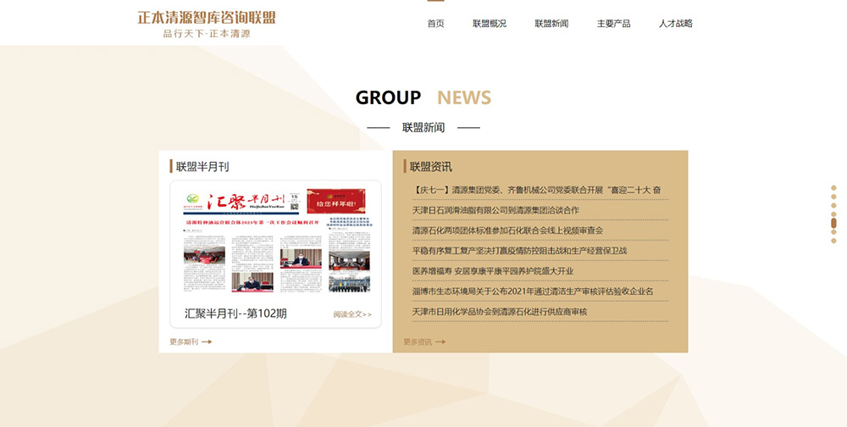Read the 平稳有序复工复产 news article
Viewport: 847px width, 427px height.
pyautogui.click(x=519, y=251)
